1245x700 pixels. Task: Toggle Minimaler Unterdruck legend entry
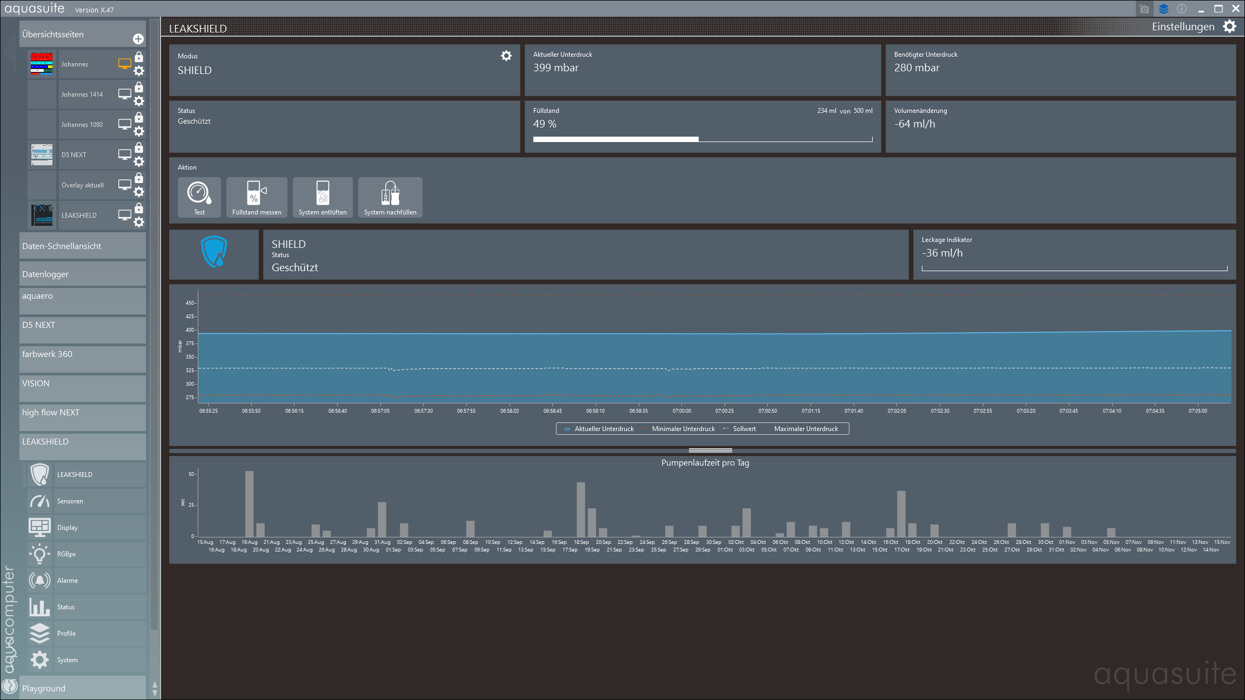click(678, 429)
